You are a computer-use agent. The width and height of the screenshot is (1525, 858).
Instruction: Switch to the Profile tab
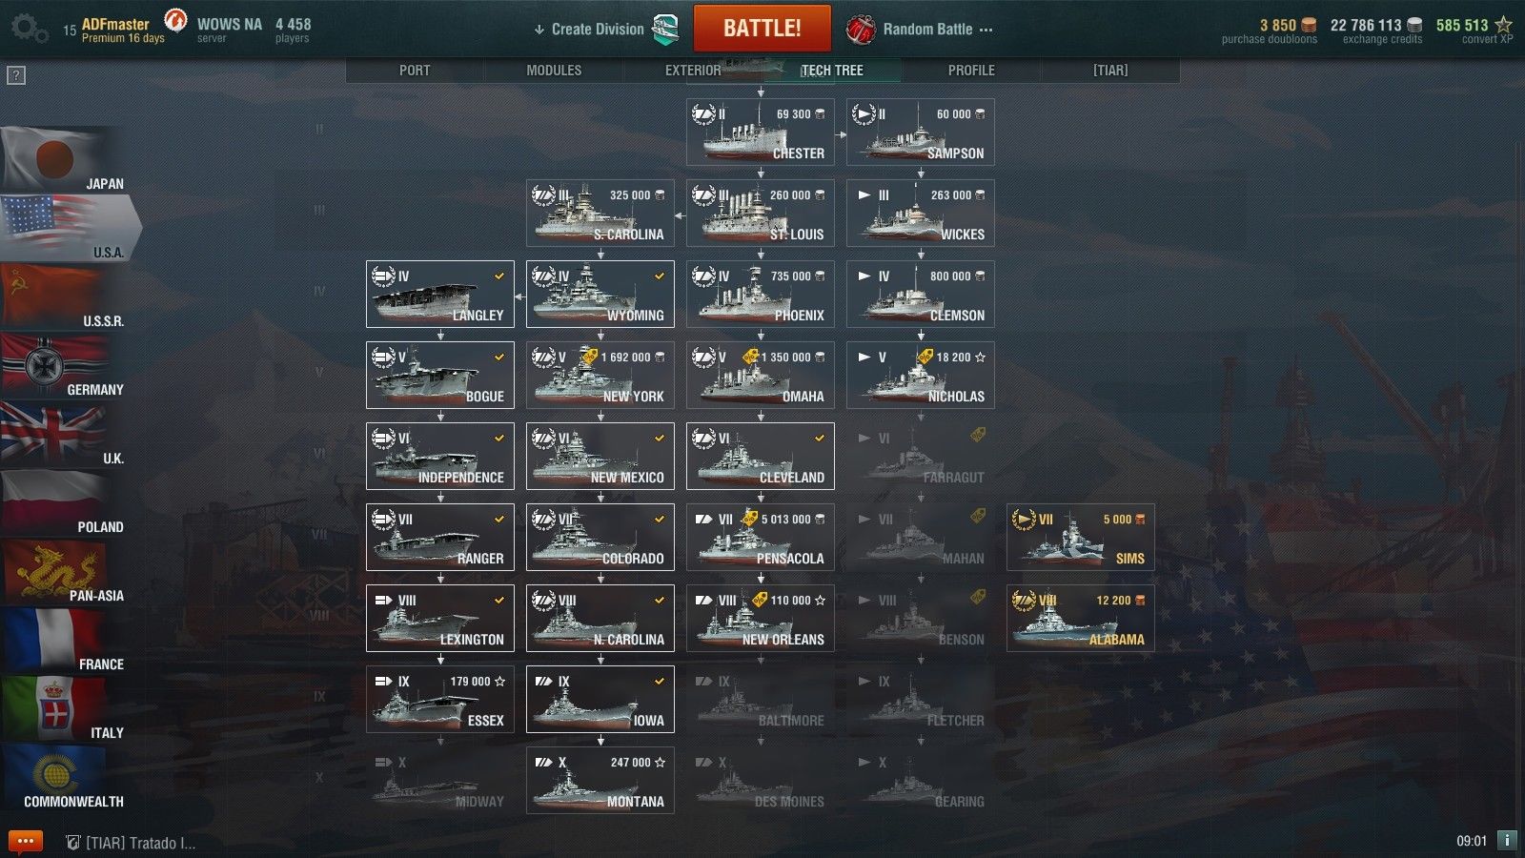pos(971,71)
